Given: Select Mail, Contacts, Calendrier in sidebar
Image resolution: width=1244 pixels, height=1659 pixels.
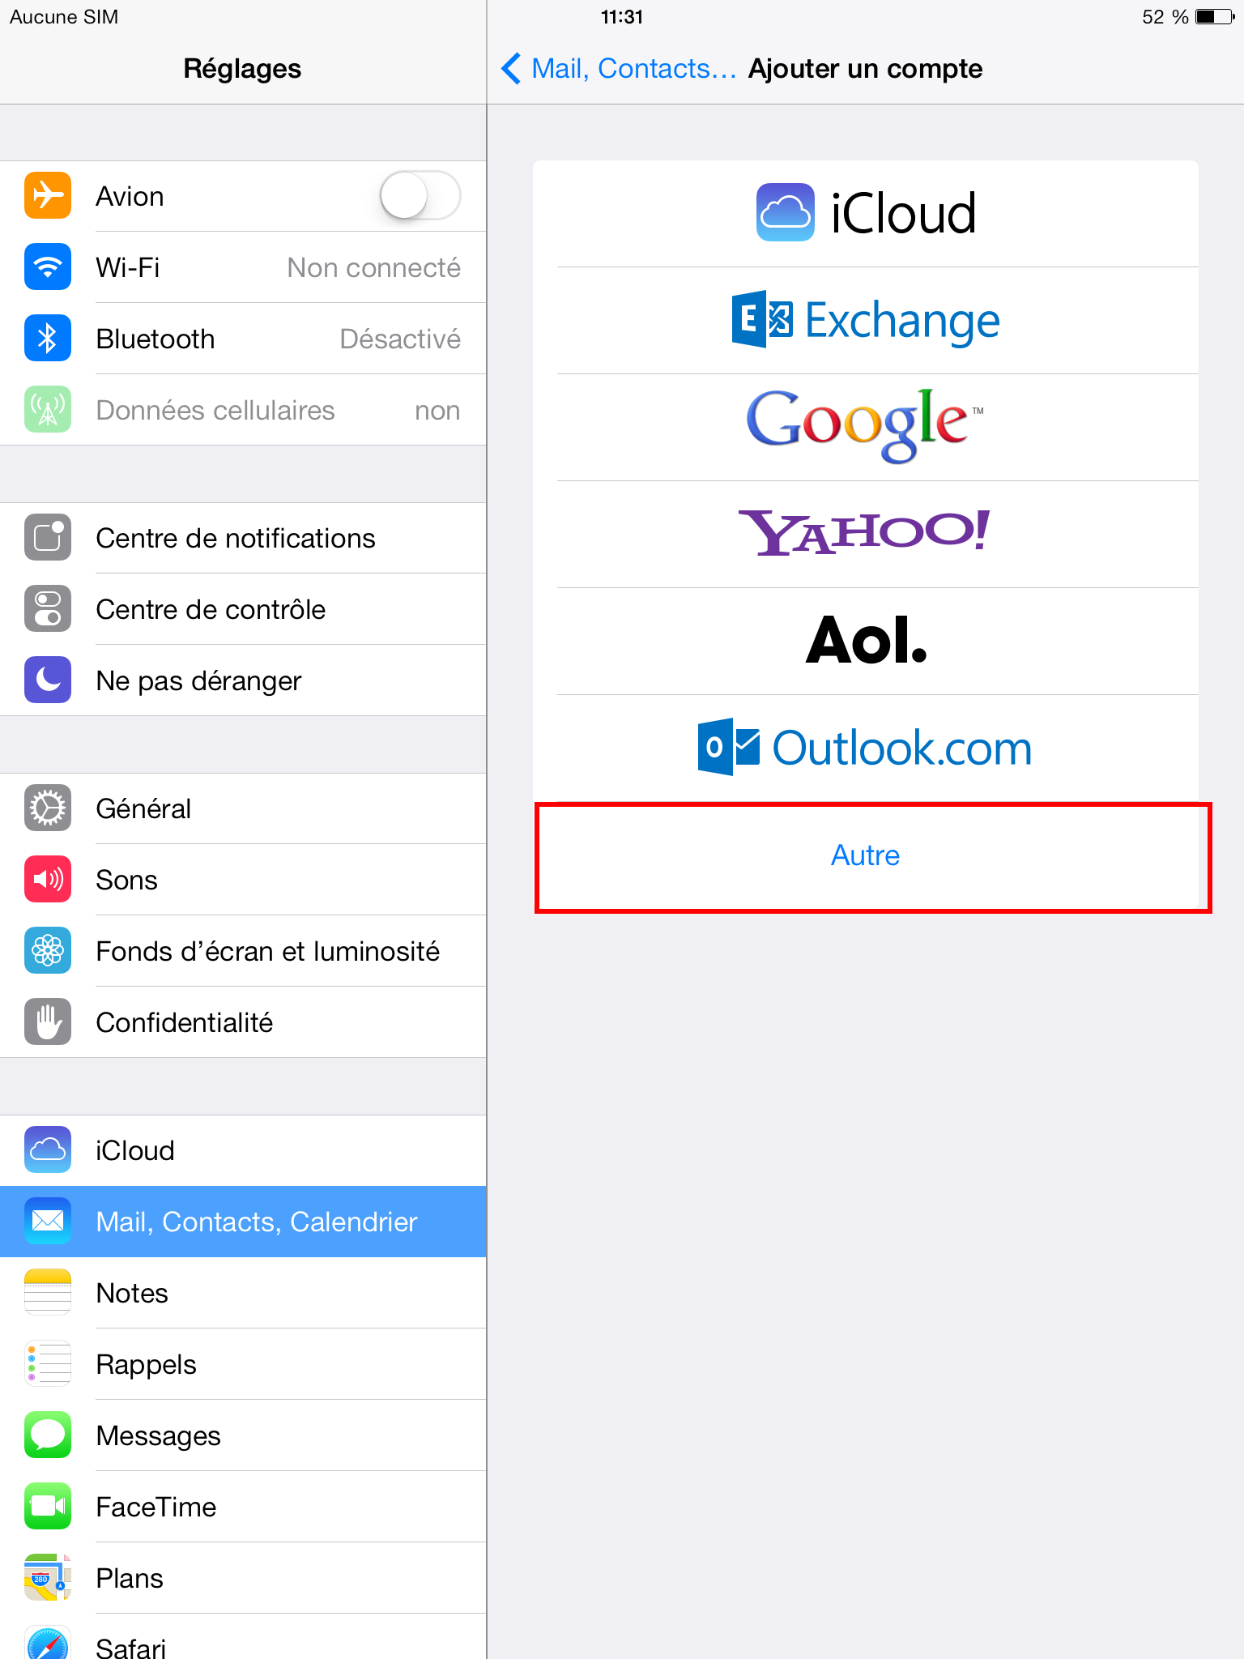Looking at the screenshot, I should click(x=243, y=1222).
